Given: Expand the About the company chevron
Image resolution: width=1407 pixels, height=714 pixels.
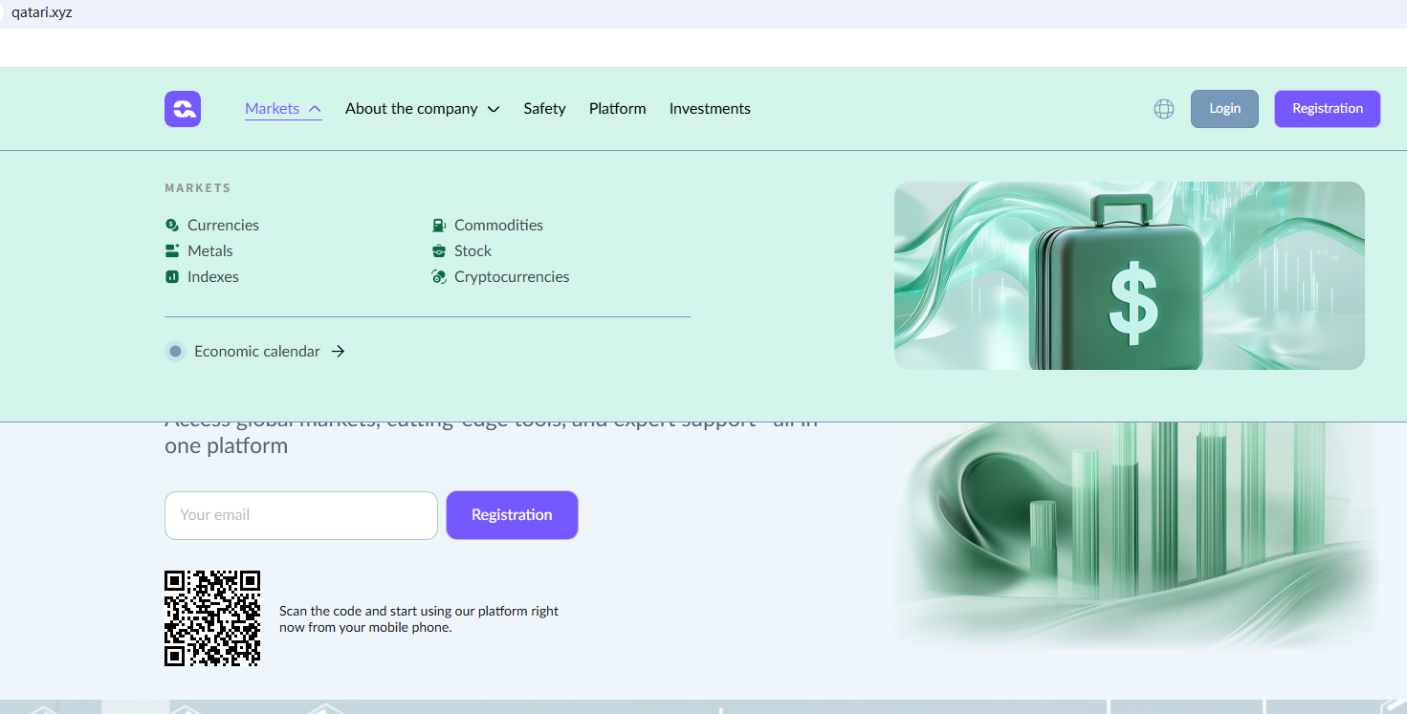Looking at the screenshot, I should pyautogui.click(x=494, y=109).
